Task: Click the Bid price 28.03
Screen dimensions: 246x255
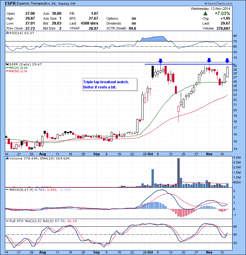Action: [57, 23]
